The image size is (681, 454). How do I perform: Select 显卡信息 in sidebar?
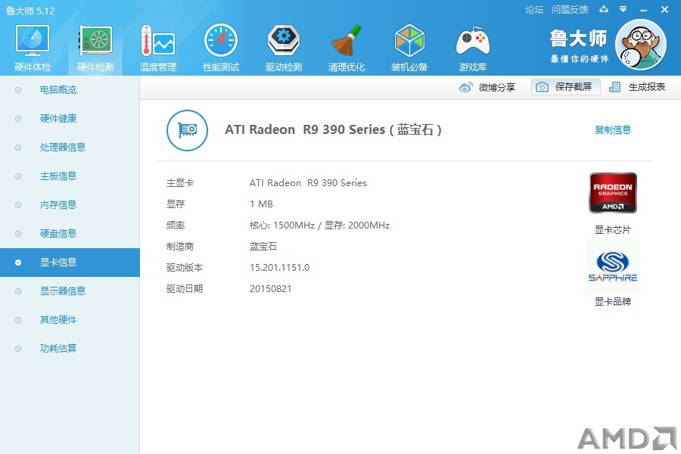70,263
